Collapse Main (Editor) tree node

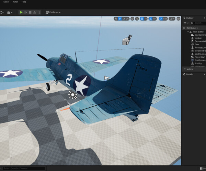pos(188,32)
